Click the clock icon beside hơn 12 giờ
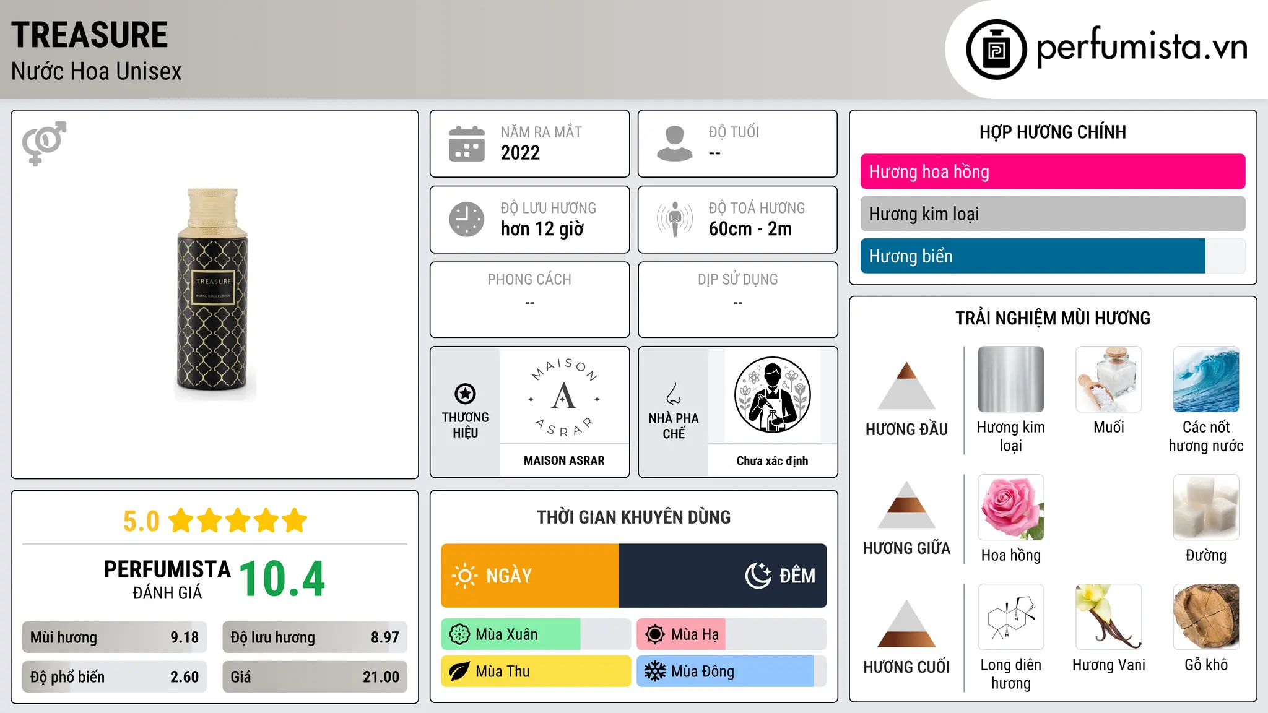The image size is (1268, 713). click(467, 219)
